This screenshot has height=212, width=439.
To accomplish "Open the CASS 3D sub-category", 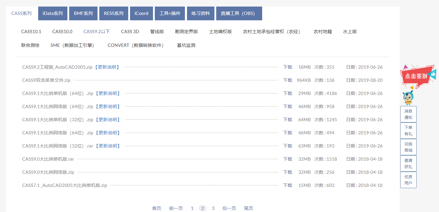I will [x=130, y=32].
